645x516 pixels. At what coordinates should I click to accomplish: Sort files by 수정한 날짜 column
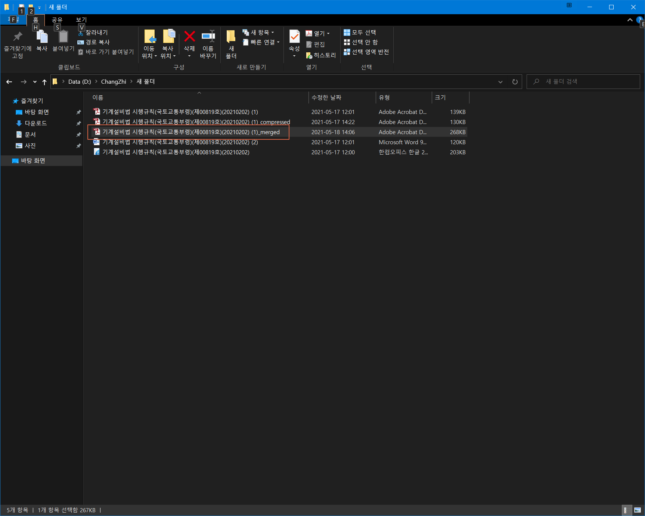click(342, 98)
